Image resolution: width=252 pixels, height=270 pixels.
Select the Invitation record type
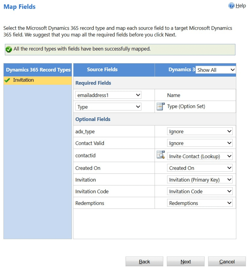pyautogui.click(x=38, y=81)
